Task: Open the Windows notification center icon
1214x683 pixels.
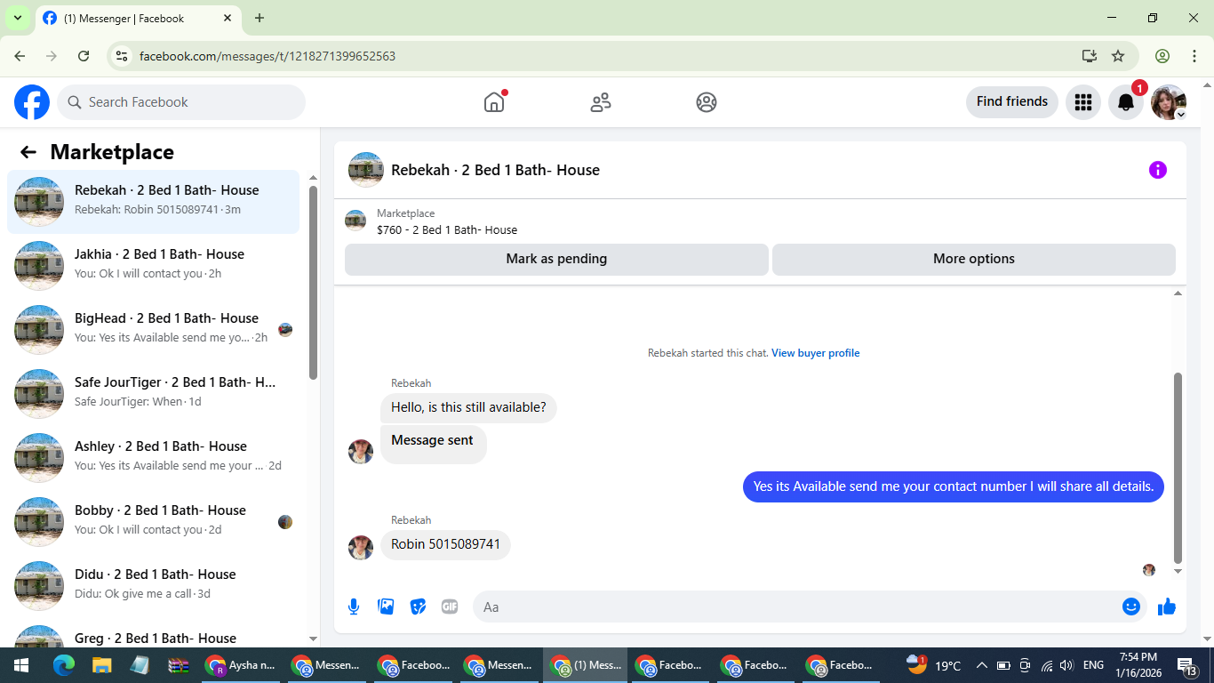Action: 1186,666
